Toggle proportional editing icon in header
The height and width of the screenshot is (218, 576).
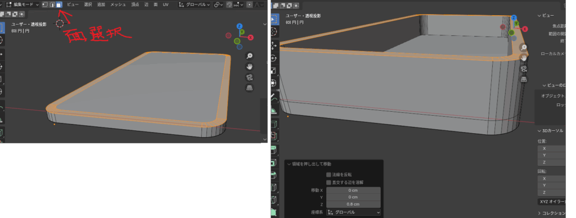(x=250, y=4)
